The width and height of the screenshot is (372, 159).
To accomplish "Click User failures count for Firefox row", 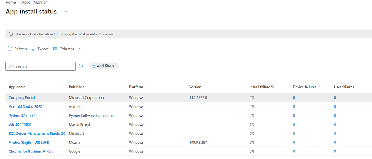I will coord(335,142).
